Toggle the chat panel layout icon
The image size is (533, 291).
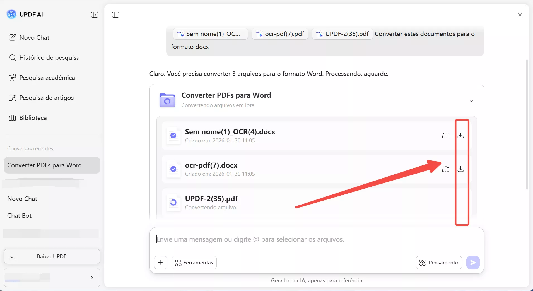[115, 15]
